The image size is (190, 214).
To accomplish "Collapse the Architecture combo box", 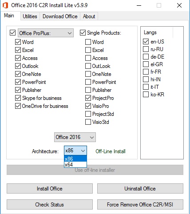I will coord(75,151).
